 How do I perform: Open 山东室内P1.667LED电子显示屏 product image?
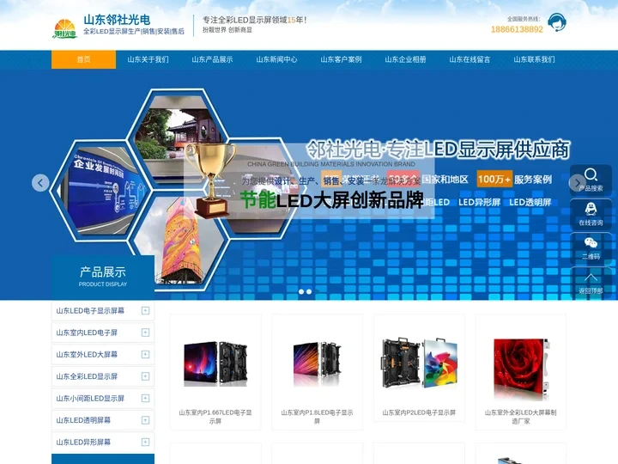click(215, 363)
